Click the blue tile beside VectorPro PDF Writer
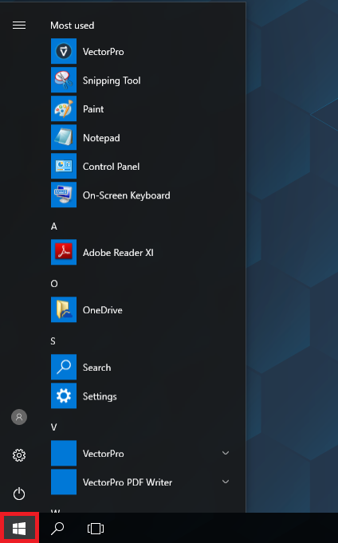The height and width of the screenshot is (543, 338). pyautogui.click(x=64, y=482)
